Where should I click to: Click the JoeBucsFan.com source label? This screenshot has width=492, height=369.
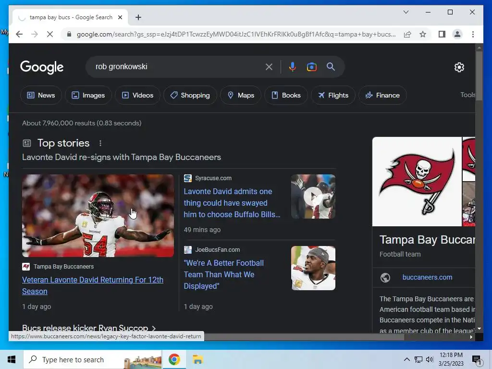tap(218, 250)
